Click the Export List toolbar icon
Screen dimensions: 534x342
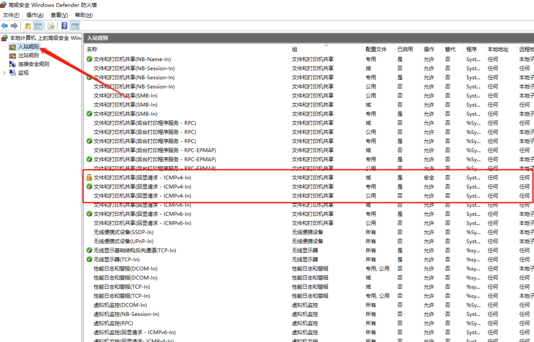click(x=51, y=26)
